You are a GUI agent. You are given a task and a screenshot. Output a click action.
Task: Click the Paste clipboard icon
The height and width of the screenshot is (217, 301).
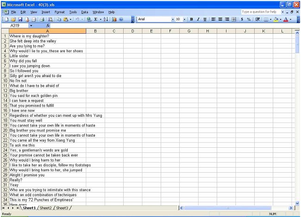66,19
